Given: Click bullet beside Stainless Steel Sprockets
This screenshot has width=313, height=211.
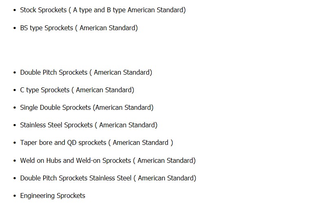Looking at the screenshot, I should 15,125.
